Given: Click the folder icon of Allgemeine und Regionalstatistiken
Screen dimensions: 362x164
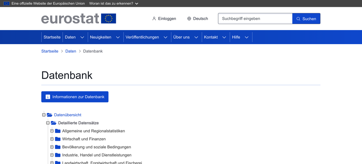Looking at the screenshot, I should click(58, 131).
